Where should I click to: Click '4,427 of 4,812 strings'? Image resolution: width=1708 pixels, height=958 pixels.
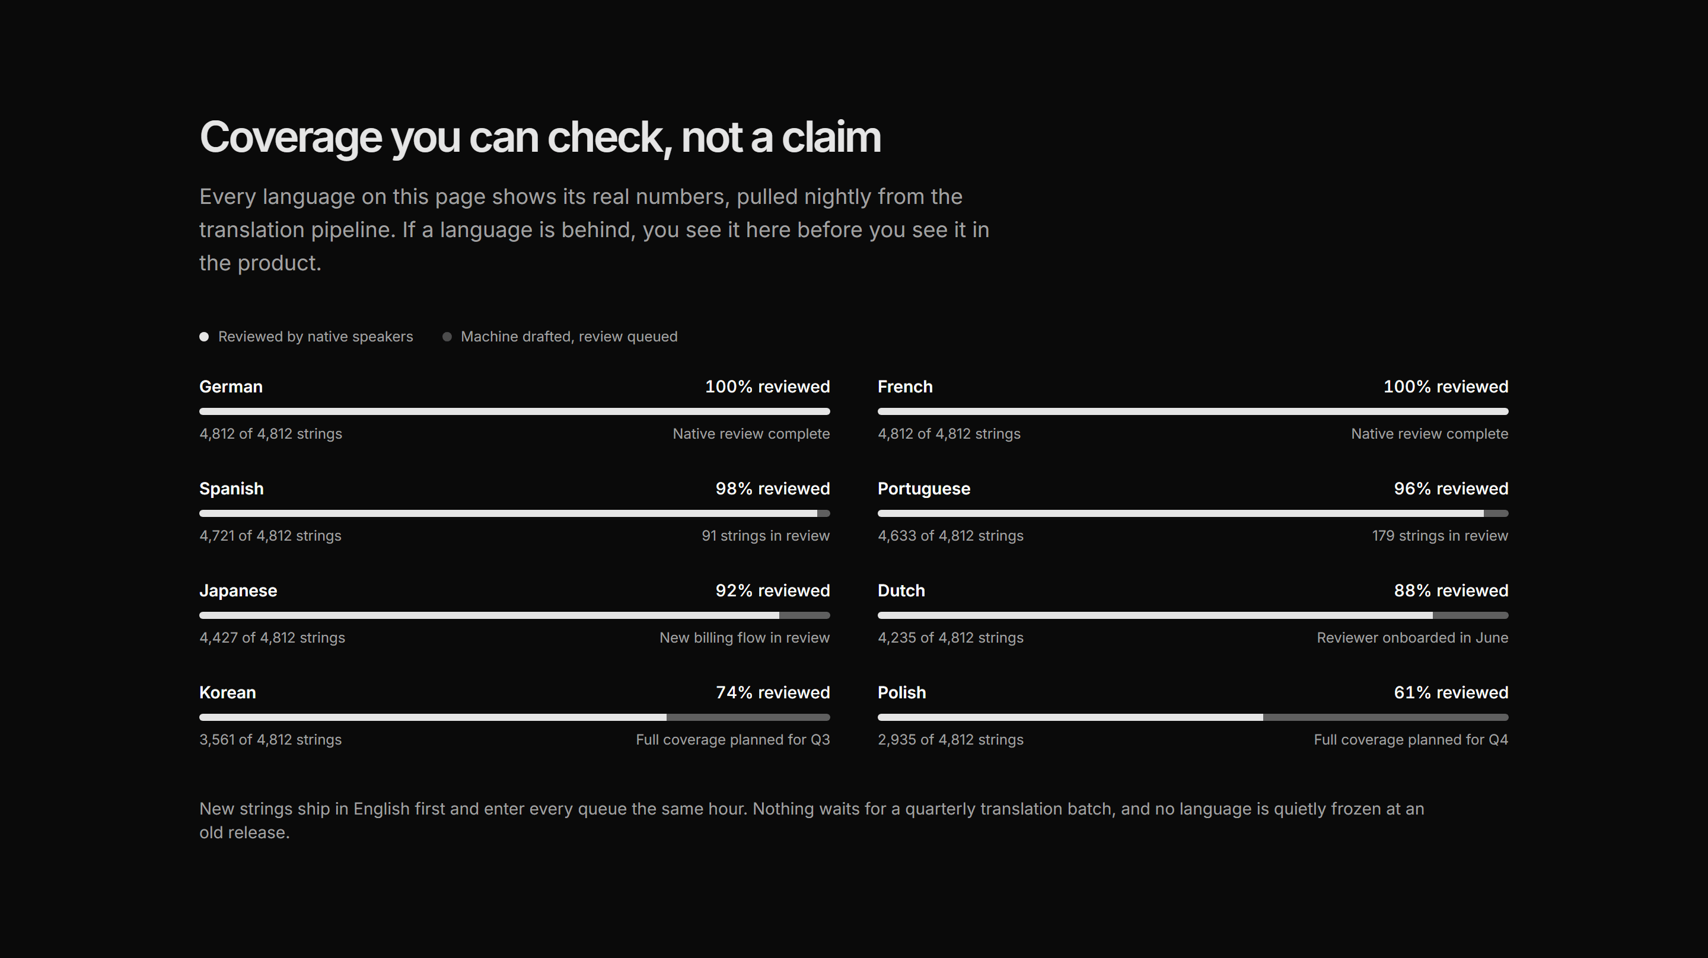[273, 638]
